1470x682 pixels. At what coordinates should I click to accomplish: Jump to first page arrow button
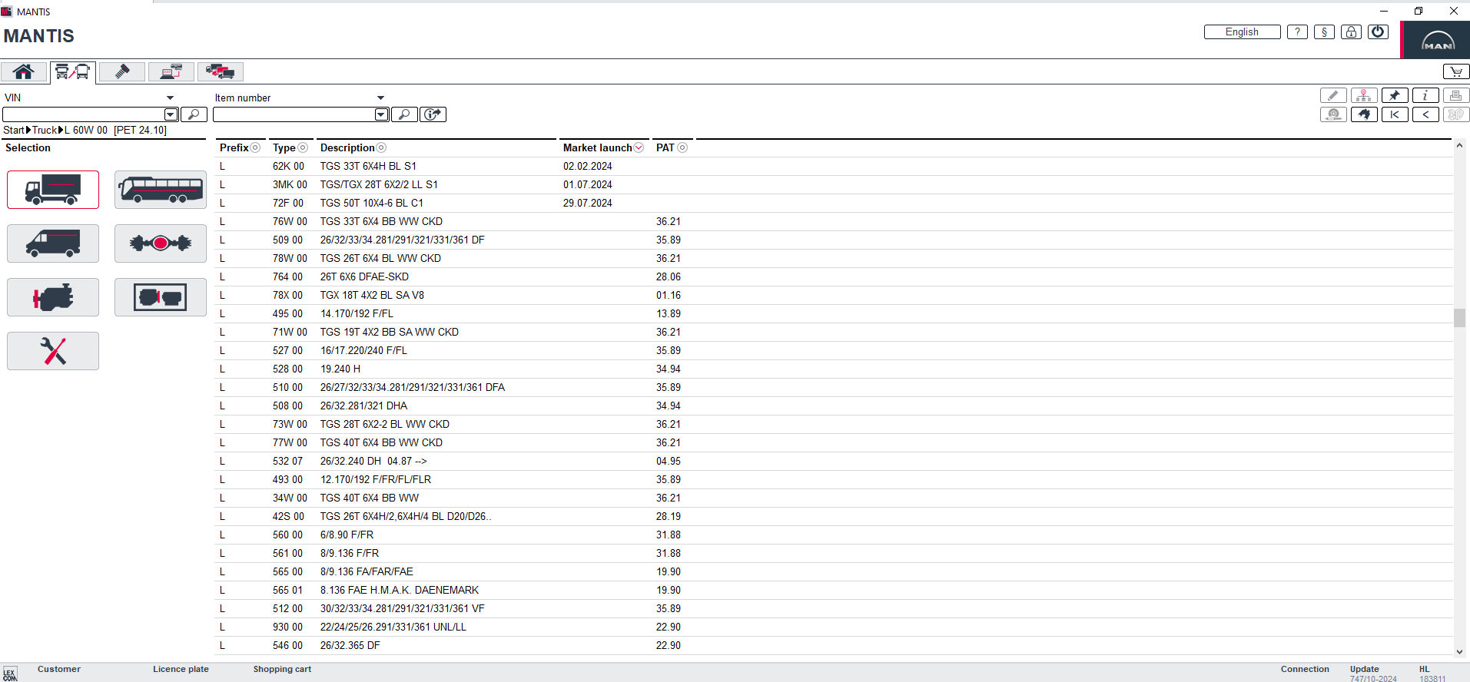(1395, 114)
